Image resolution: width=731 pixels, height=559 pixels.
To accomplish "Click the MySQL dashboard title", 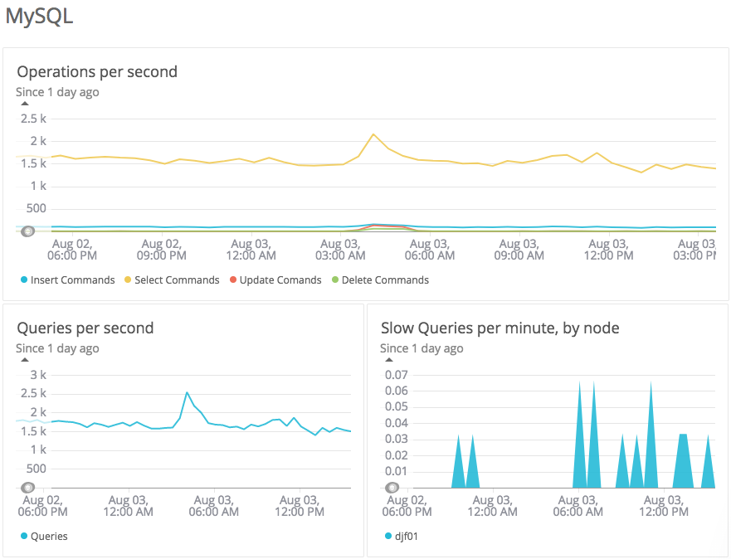I will (39, 17).
